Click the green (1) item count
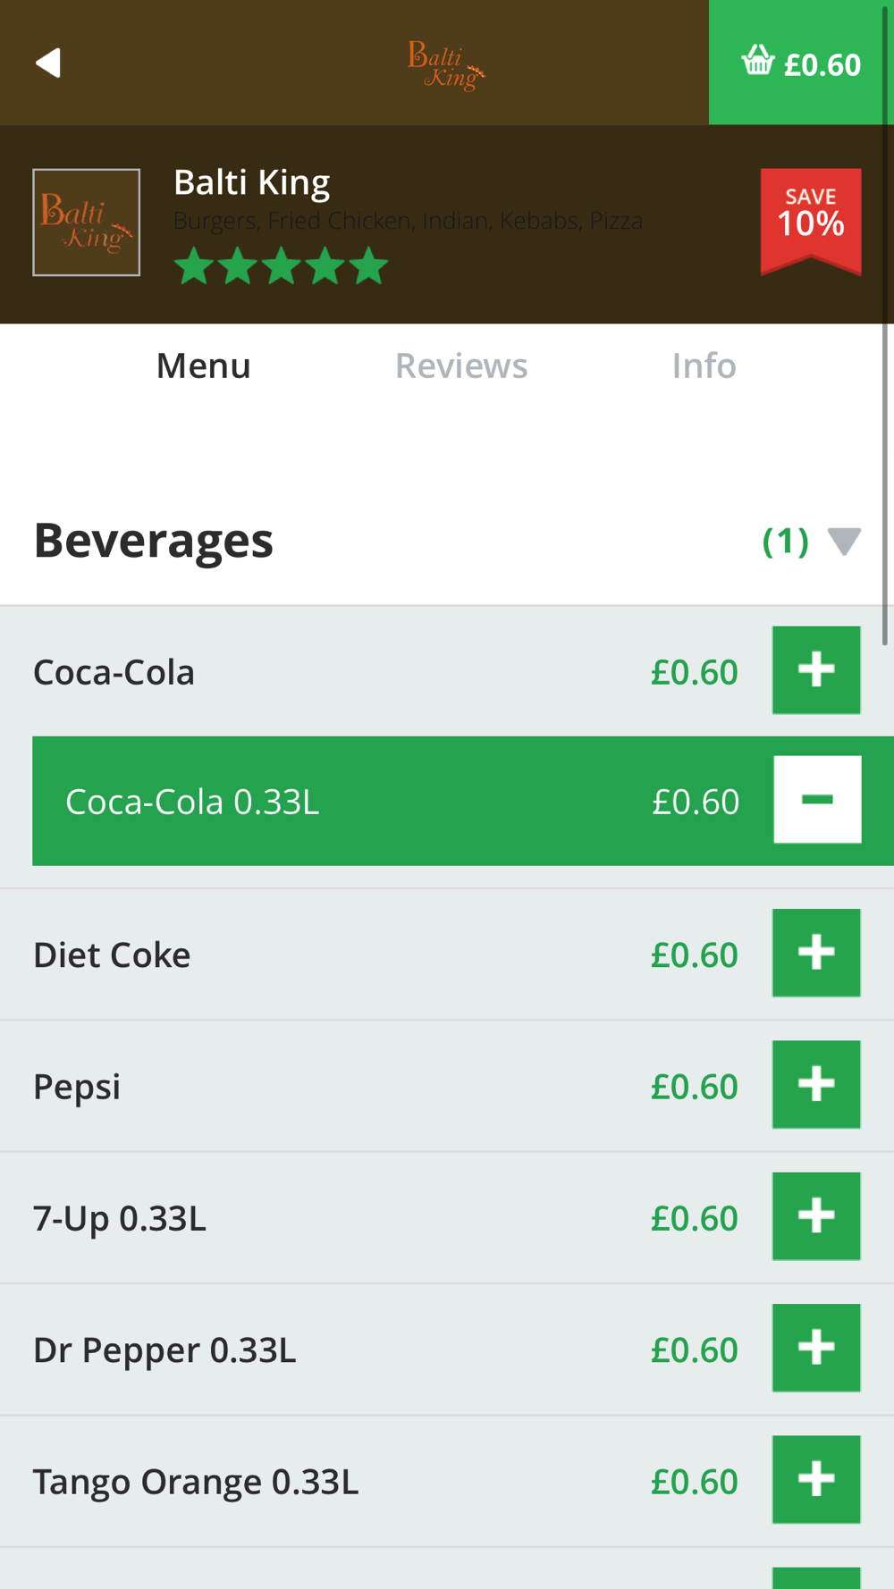Image resolution: width=894 pixels, height=1589 pixels. (x=785, y=541)
